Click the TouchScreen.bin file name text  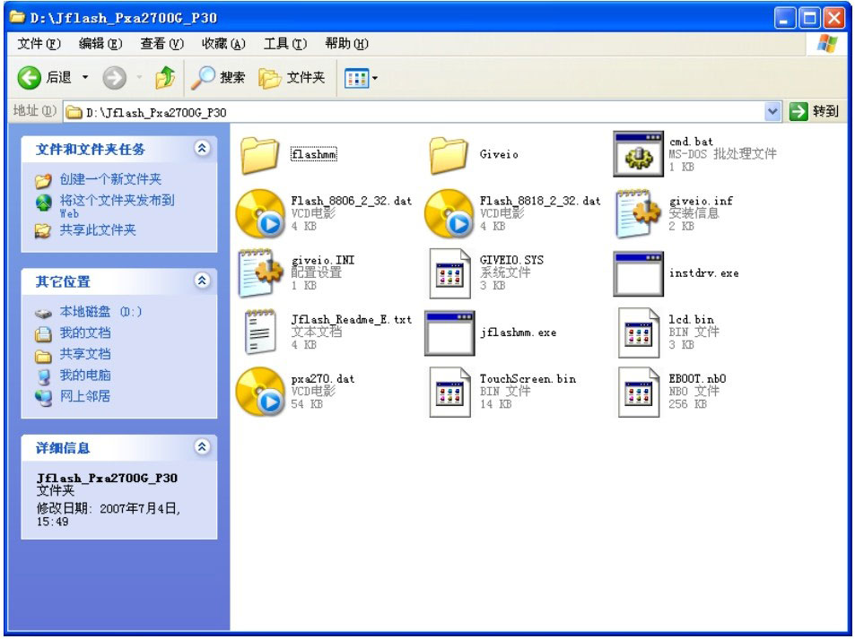[x=528, y=378]
